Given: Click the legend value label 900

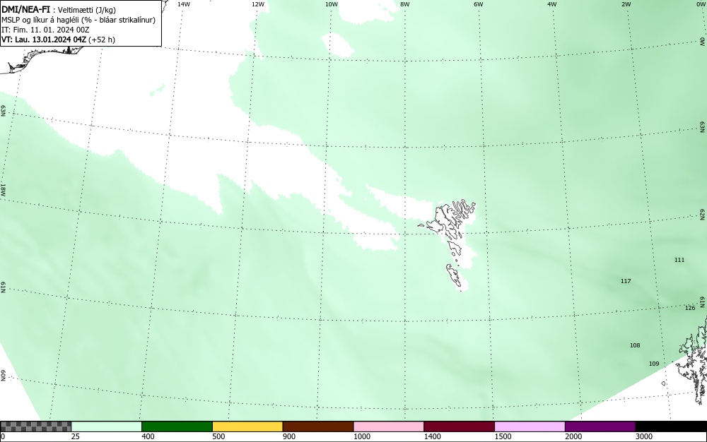Looking at the screenshot, I should click(289, 436).
